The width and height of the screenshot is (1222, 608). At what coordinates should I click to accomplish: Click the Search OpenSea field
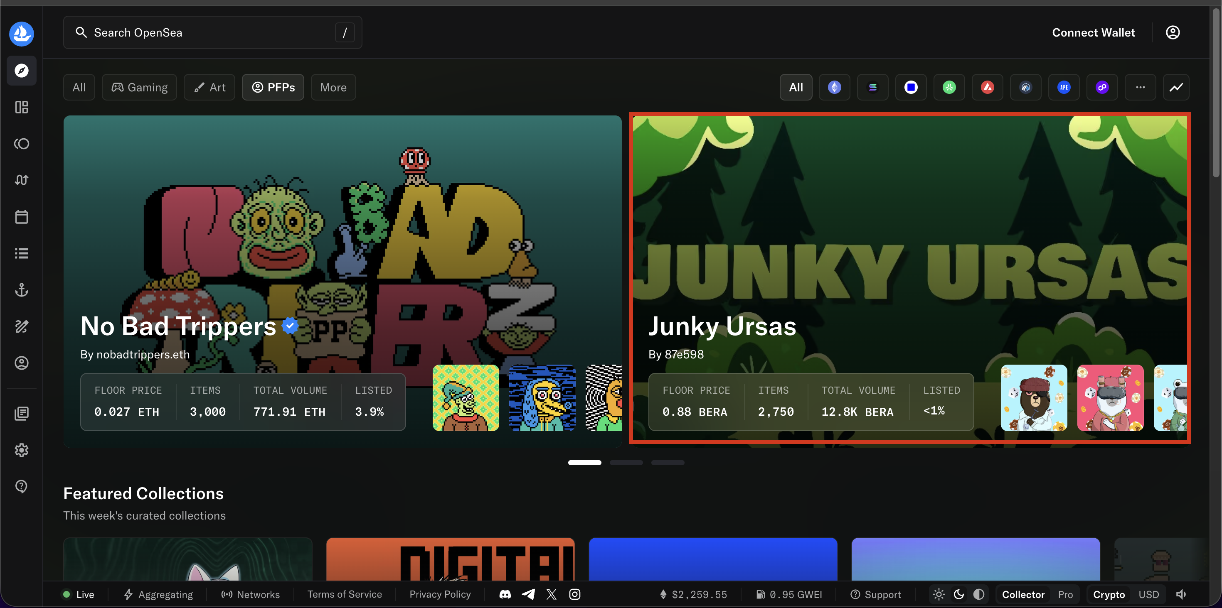212,32
